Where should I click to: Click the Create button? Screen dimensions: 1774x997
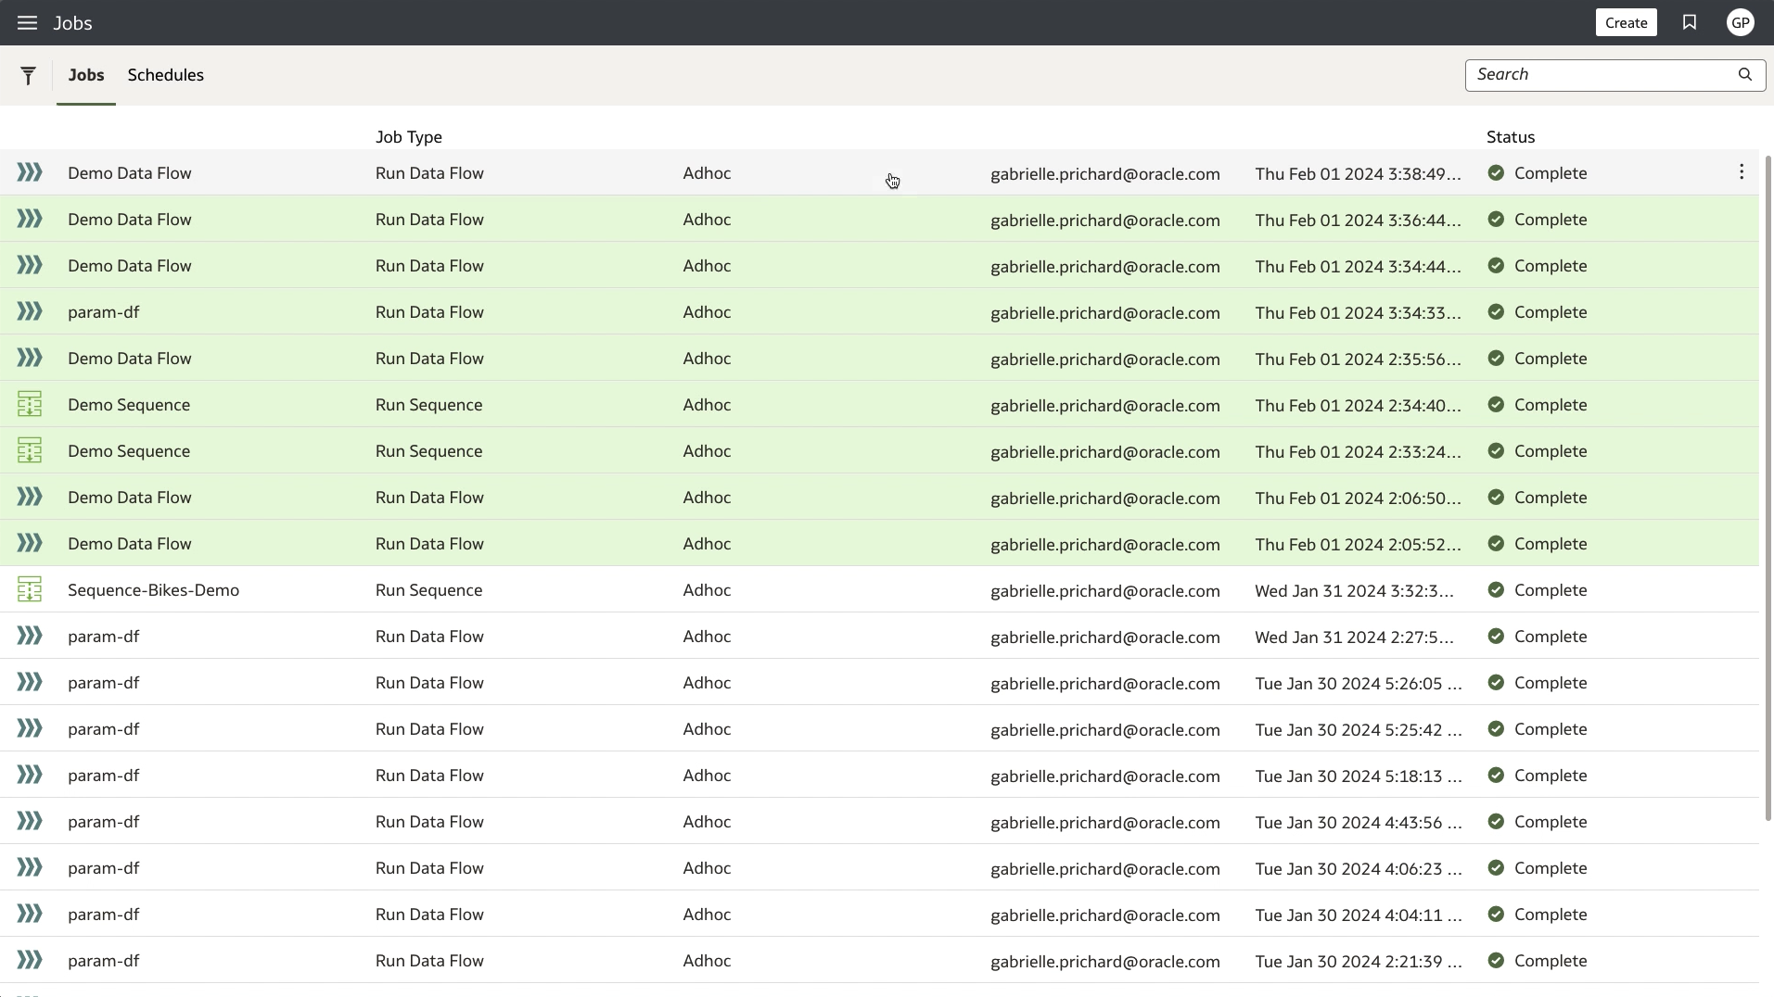point(1626,22)
